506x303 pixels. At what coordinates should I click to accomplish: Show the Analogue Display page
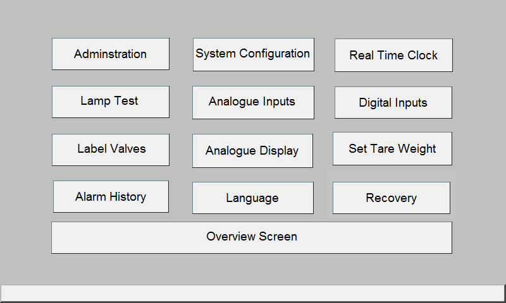coord(252,151)
